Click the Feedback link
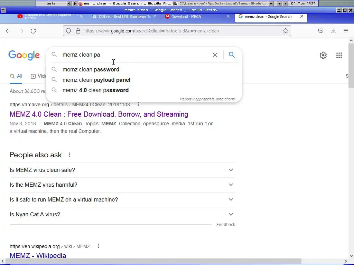This screenshot has height=265, width=354. coord(226,225)
